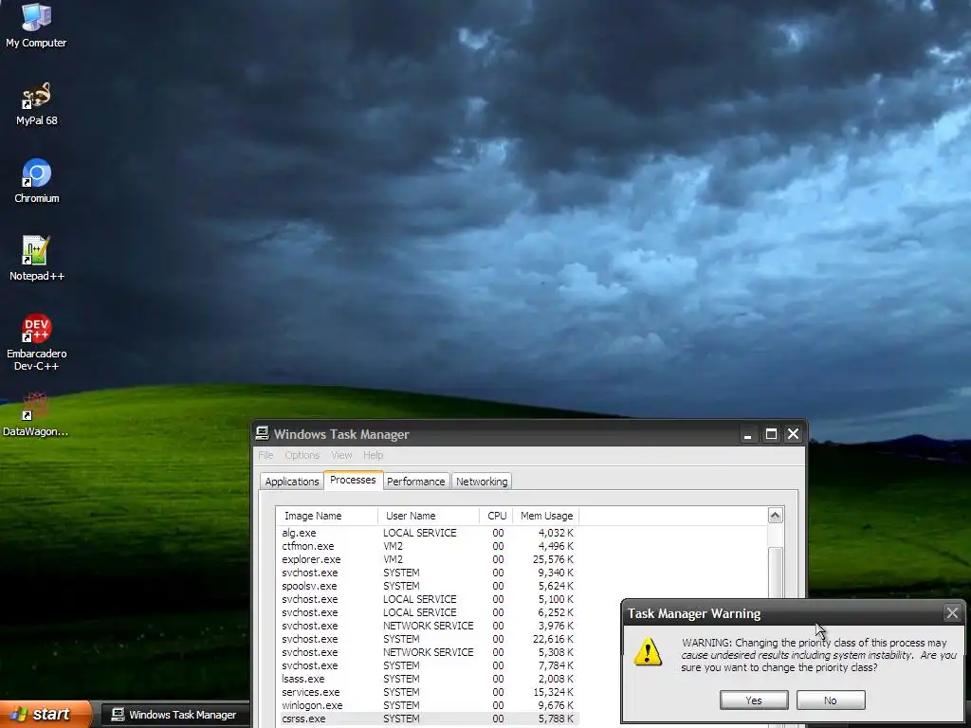Minimize the Windows Task Manager window
971x728 pixels.
[748, 434]
